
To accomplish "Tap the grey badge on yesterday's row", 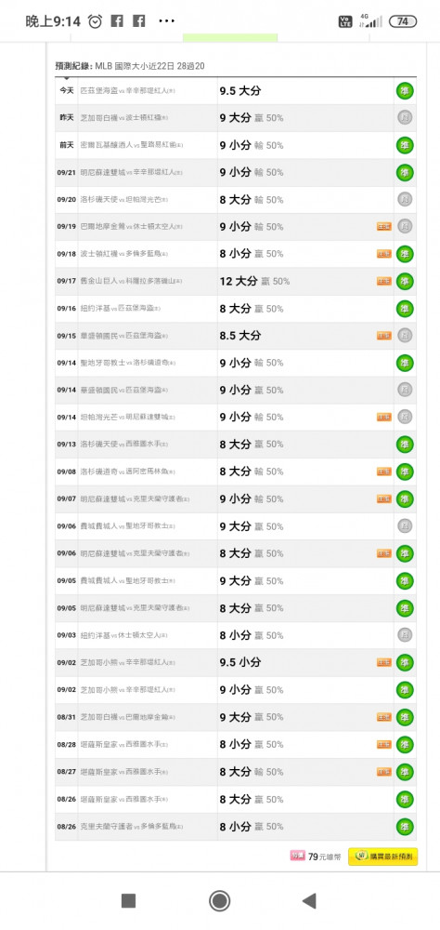I will (x=405, y=118).
